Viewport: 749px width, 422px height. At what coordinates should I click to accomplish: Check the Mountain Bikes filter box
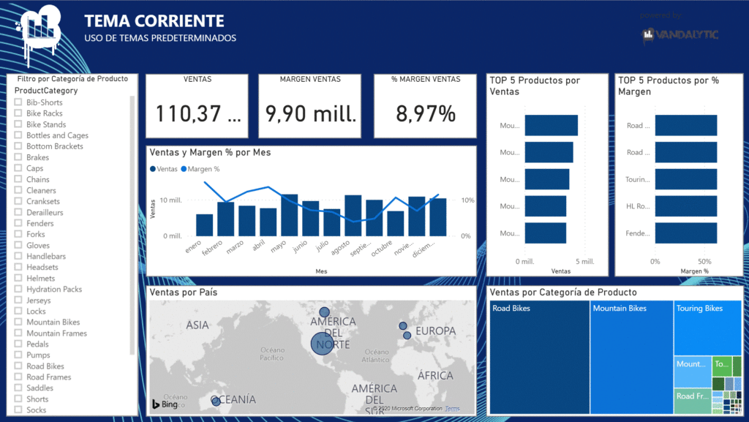pyautogui.click(x=18, y=322)
